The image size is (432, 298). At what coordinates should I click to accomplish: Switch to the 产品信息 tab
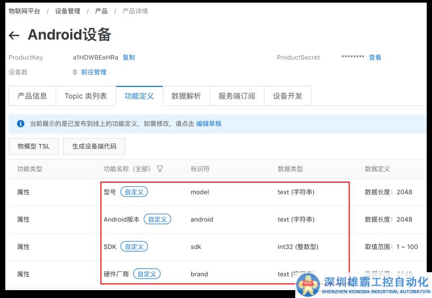tap(32, 96)
